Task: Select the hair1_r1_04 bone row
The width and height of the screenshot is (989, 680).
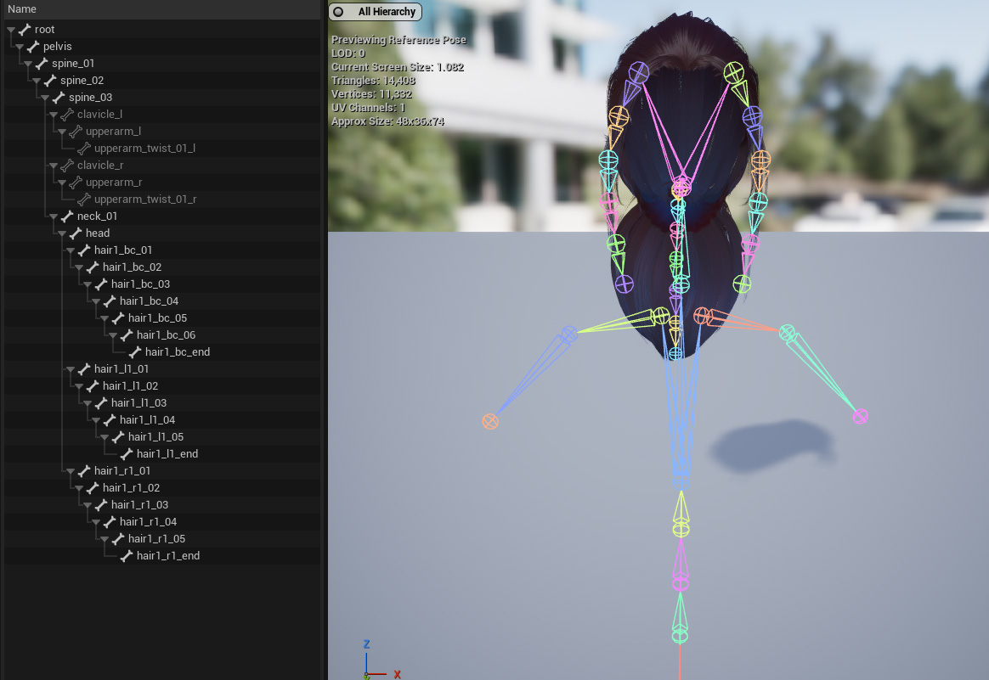Action: point(162,522)
